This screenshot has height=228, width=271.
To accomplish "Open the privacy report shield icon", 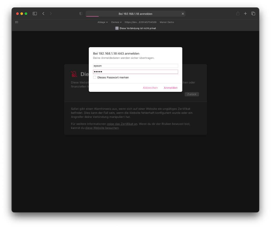I will [81, 14].
